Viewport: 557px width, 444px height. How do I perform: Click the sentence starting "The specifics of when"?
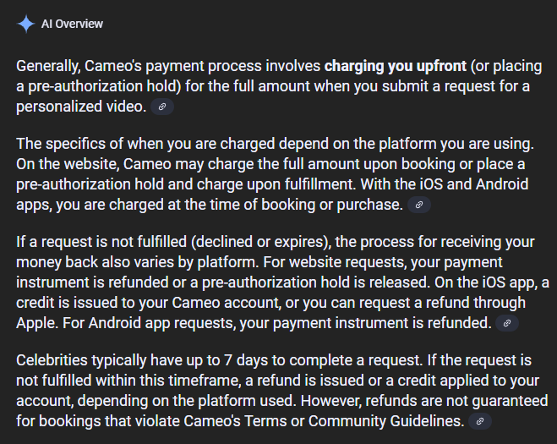[275, 144]
